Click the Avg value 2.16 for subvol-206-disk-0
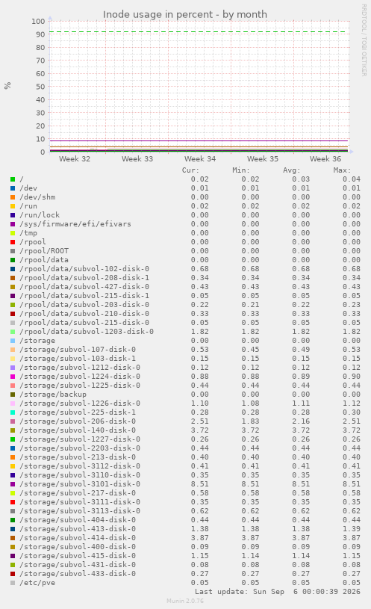The width and height of the screenshot is (371, 609). [x=301, y=421]
